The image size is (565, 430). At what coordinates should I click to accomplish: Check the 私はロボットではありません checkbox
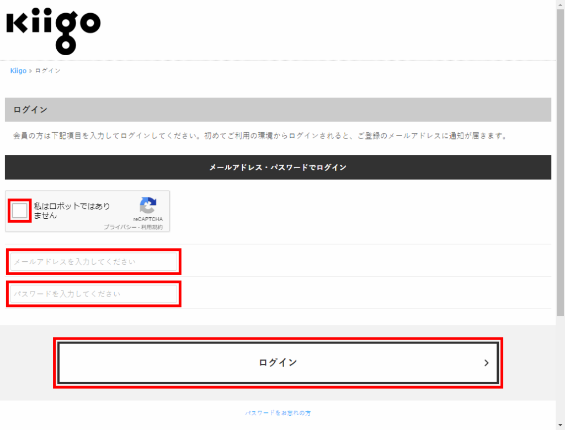pyautogui.click(x=18, y=211)
